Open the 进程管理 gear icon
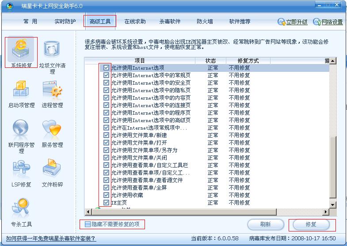 53,89
